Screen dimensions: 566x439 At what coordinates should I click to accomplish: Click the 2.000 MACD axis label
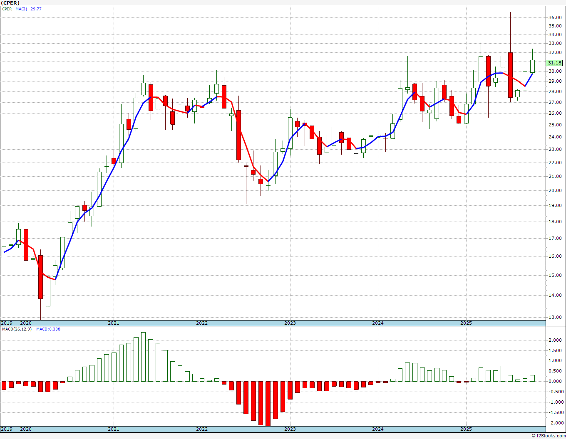coord(555,340)
